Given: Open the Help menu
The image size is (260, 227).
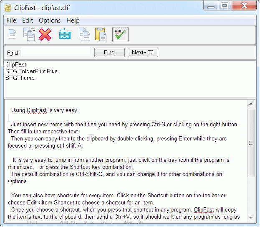Looking at the screenshot, I should tap(73, 20).
